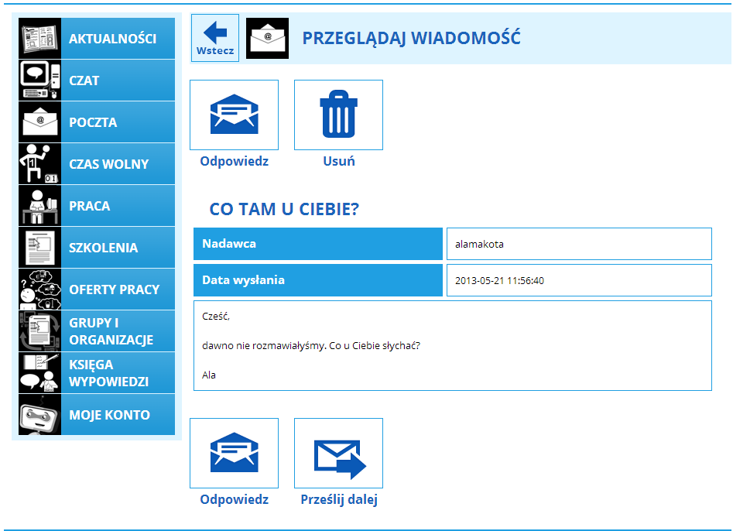Click the Usuń trash can icon

tap(338, 115)
